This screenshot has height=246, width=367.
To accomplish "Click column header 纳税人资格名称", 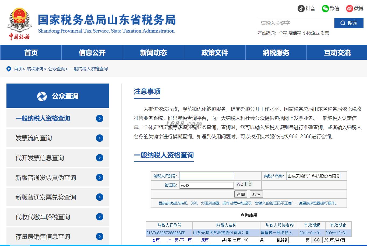I will 280,225.
